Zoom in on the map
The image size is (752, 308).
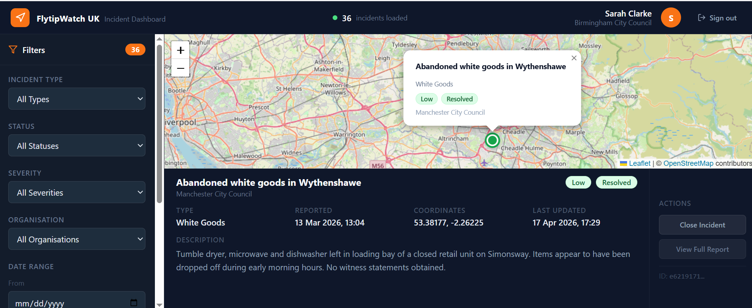[181, 50]
